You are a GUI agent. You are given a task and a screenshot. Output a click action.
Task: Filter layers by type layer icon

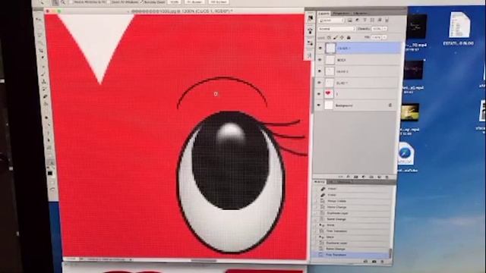tap(364, 20)
